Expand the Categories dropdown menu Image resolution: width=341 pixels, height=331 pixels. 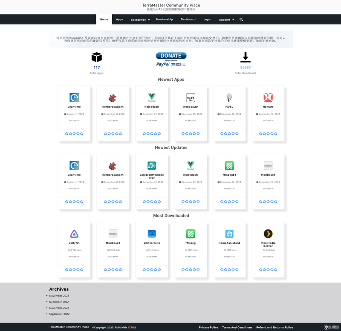(140, 20)
